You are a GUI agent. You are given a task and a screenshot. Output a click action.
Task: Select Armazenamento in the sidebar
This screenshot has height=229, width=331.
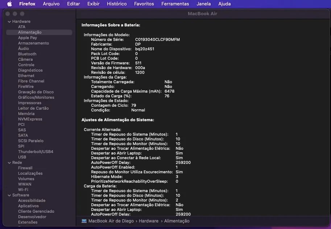[x=34, y=43]
